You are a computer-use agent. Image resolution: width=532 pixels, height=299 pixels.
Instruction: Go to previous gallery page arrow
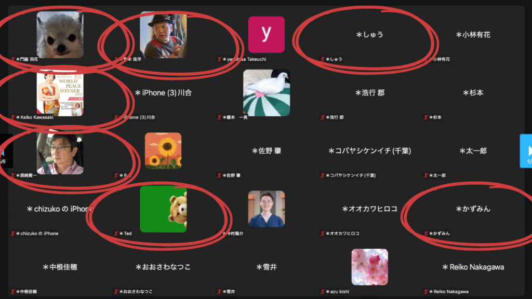6,151
